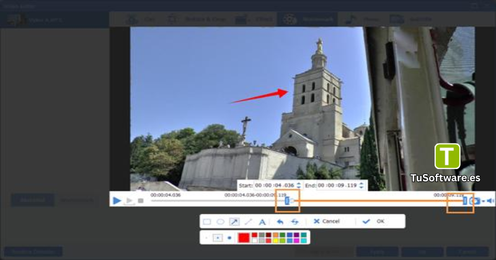Screen dimensions: 496x260
Task: Choose the largest line thickness dot
Action: click(229, 238)
